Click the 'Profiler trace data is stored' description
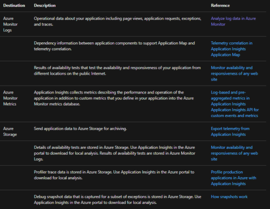Image resolution: width=270 pixels, height=209 pixels. pyautogui.click(x=114, y=175)
